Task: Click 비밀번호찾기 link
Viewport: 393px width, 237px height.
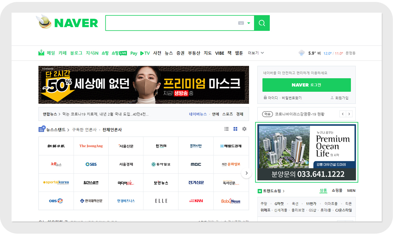Action: pos(292,98)
